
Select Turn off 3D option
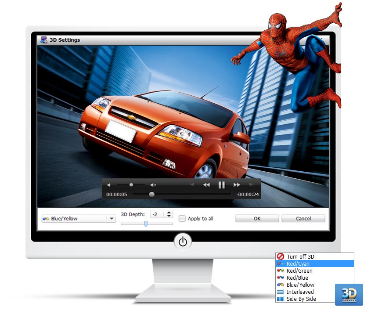[x=315, y=256]
